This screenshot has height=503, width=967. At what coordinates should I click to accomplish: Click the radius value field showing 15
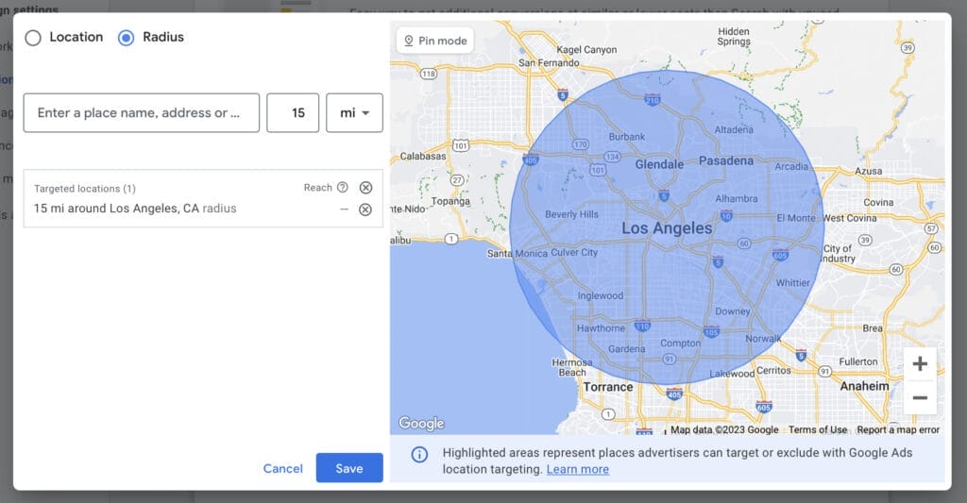click(x=293, y=113)
